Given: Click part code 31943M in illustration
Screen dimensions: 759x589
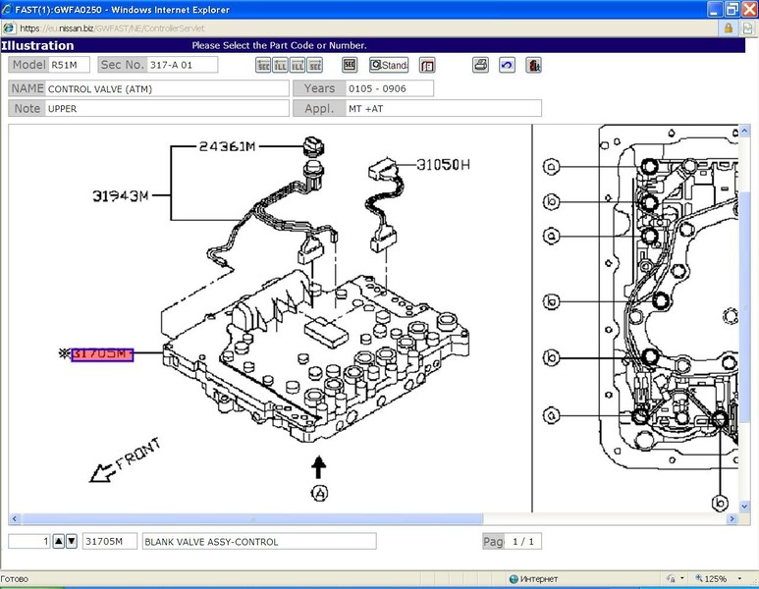Looking at the screenshot, I should [x=120, y=195].
